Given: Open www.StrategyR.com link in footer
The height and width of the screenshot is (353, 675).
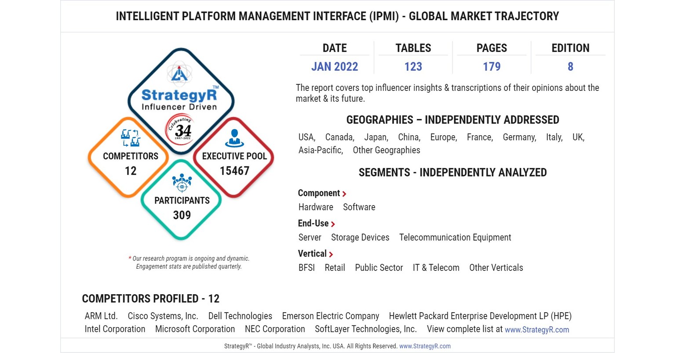Looking at the screenshot, I should pos(425,346).
